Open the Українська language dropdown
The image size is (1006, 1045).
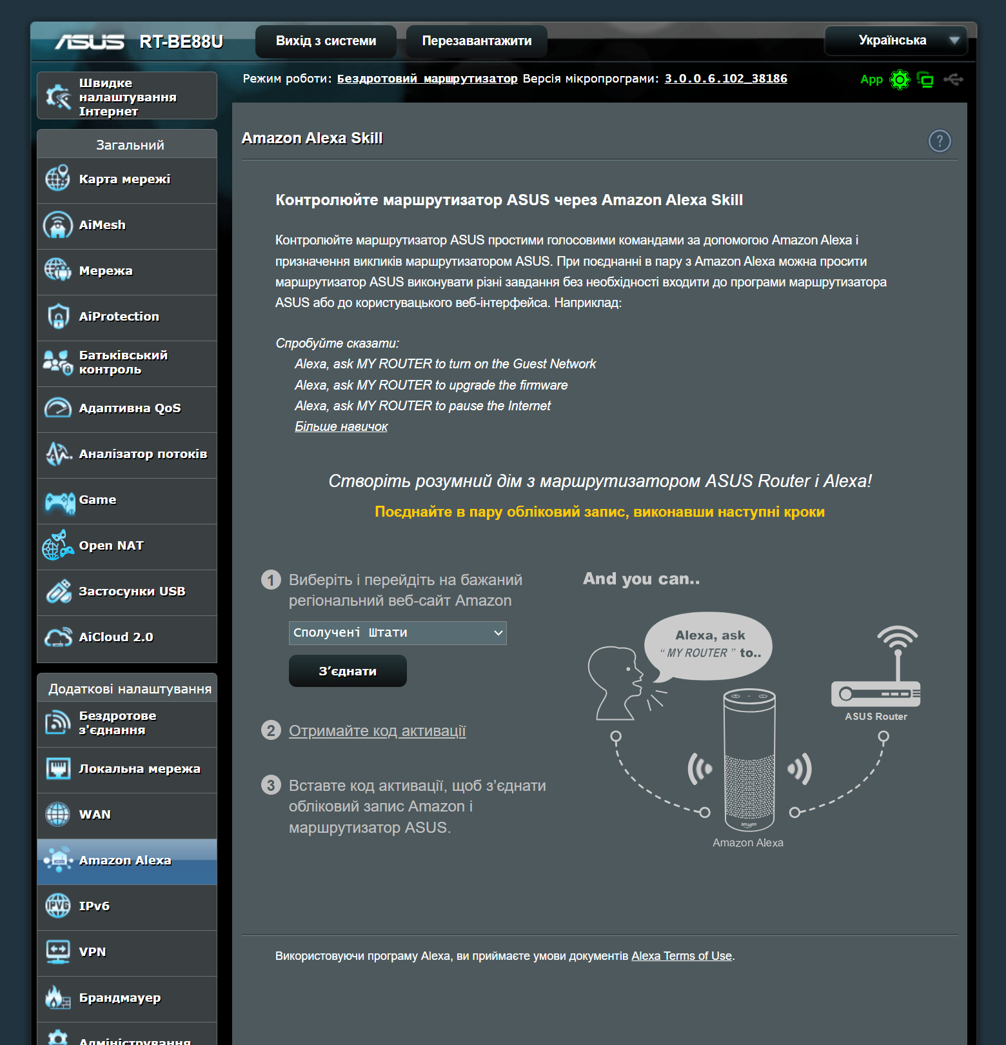pyautogui.click(x=896, y=40)
